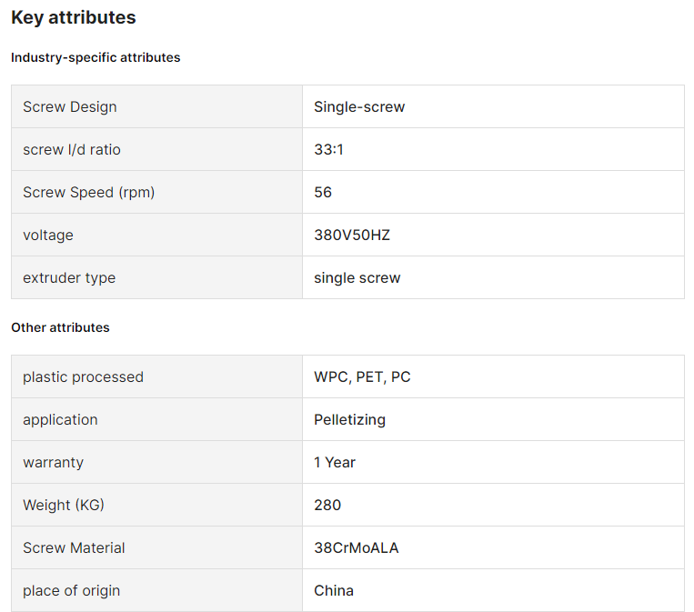This screenshot has height=612, width=694.
Task: Click the voltage label cell
Action: click(156, 235)
